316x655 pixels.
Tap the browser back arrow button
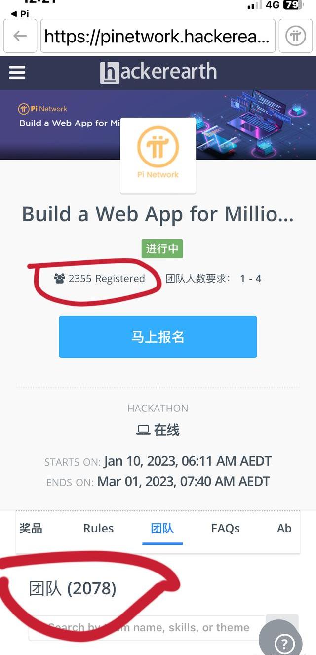pyautogui.click(x=20, y=36)
